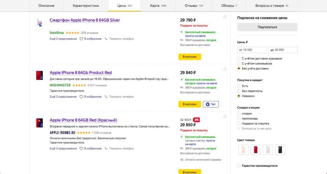
Task: Report the APPLE-ROOMS.RU offer via warning icon
Action: click(225, 116)
